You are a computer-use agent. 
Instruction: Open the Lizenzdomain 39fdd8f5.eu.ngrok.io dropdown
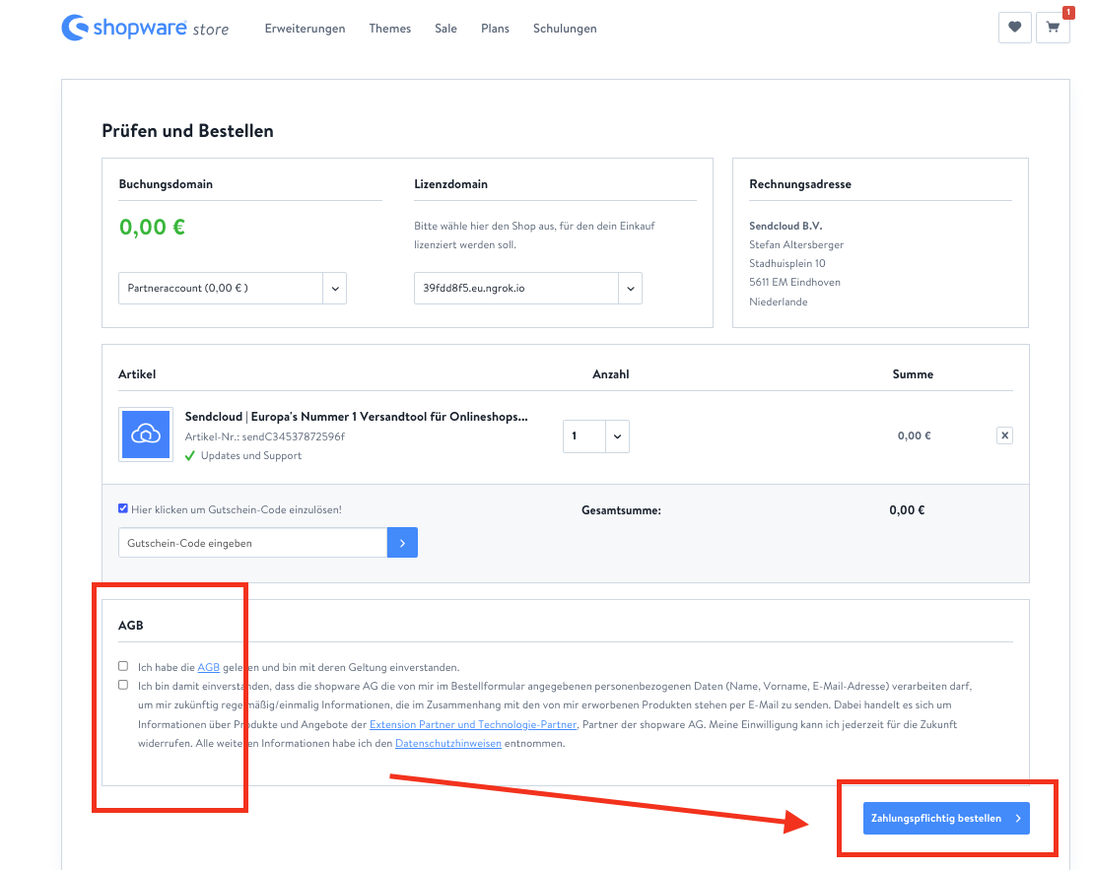(x=527, y=288)
